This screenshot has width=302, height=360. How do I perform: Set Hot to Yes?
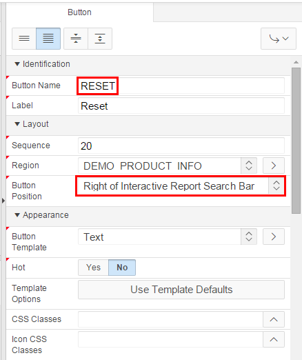pos(93,268)
